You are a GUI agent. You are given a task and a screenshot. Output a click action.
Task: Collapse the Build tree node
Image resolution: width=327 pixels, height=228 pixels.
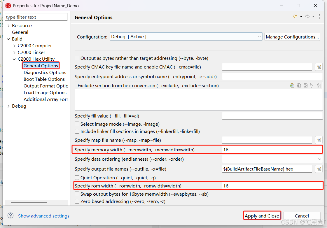tap(8, 39)
